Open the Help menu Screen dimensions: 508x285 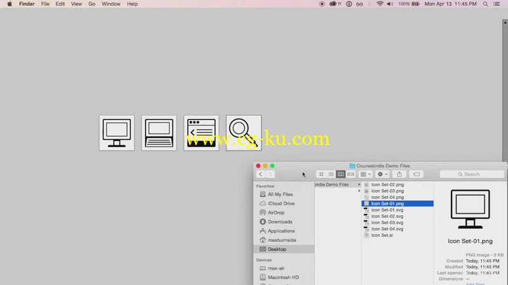[x=132, y=4]
